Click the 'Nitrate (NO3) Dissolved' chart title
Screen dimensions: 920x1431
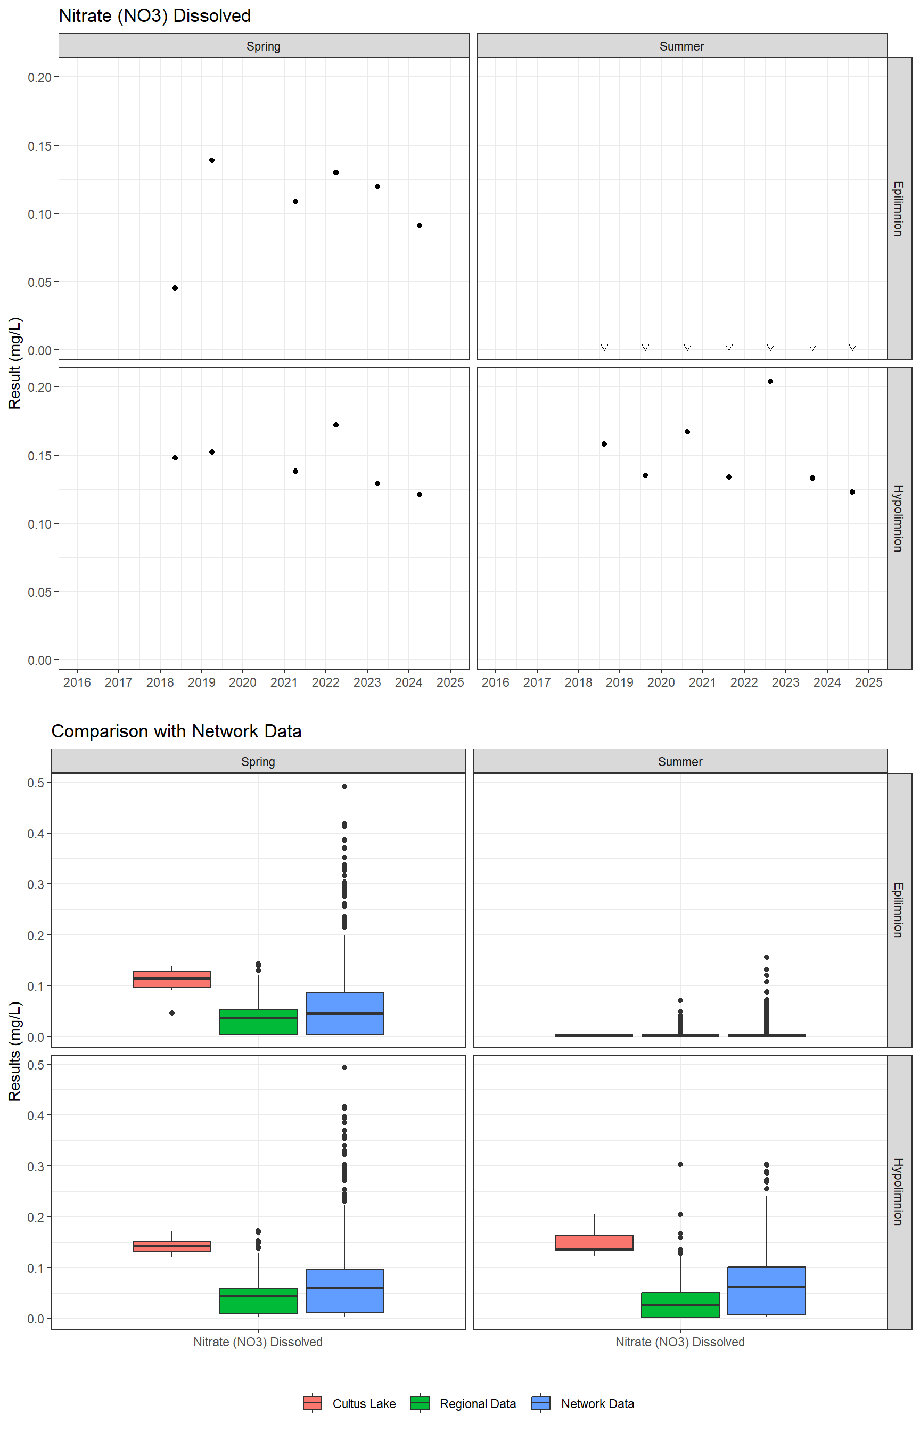[x=155, y=15]
